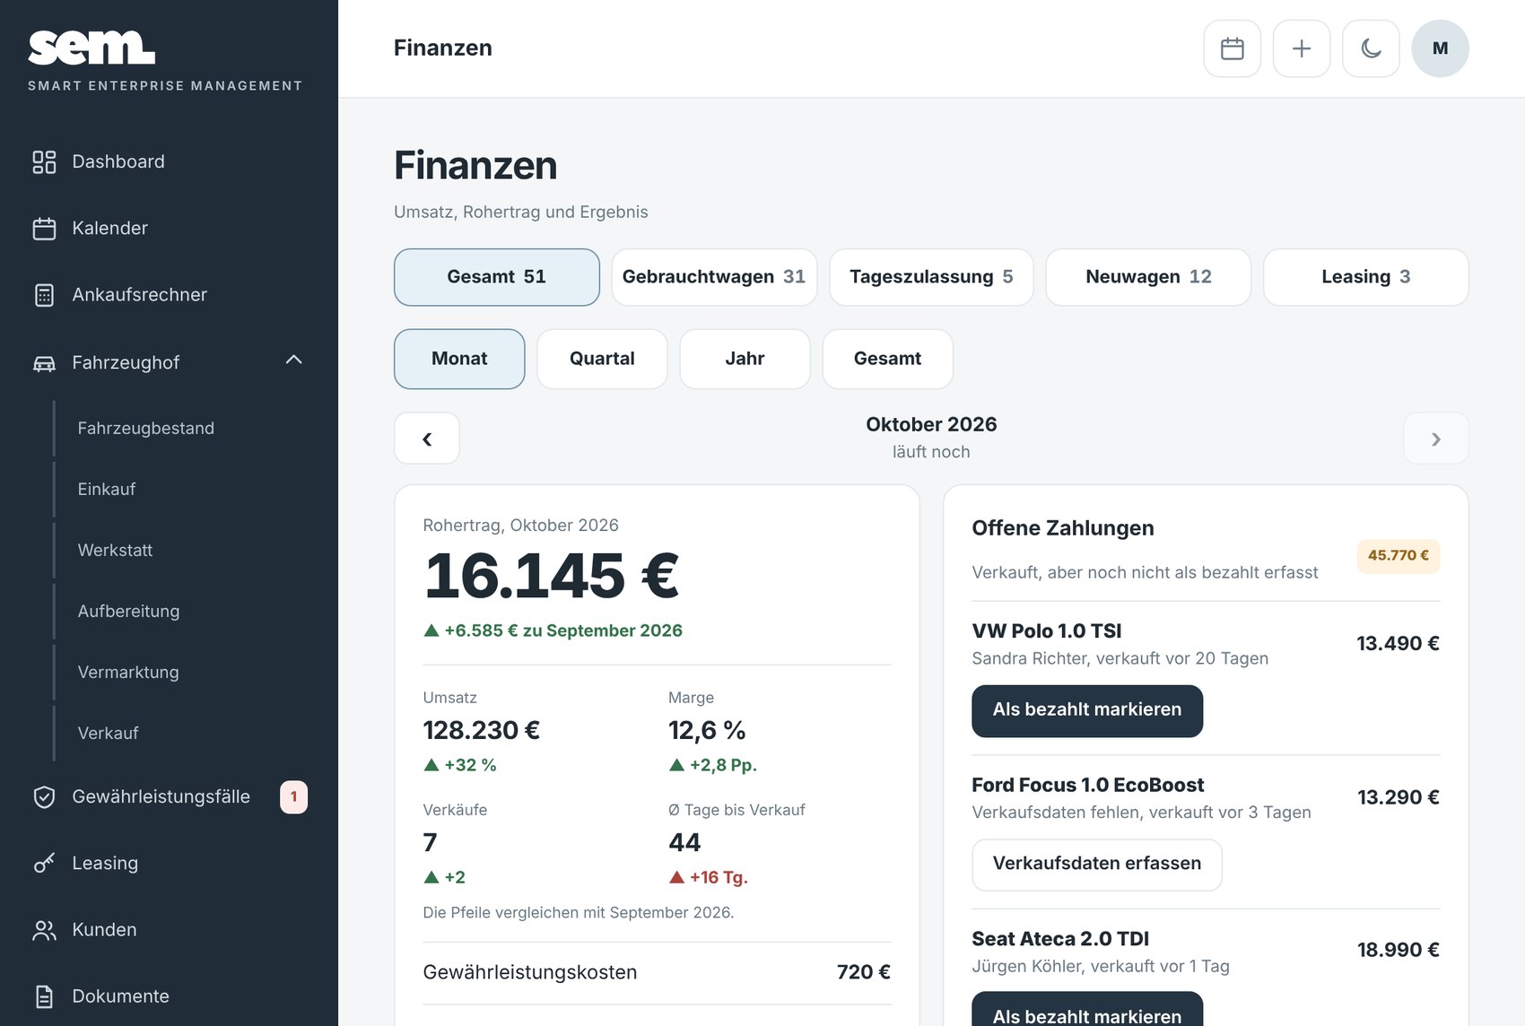Click the Dokumente file icon

44,996
